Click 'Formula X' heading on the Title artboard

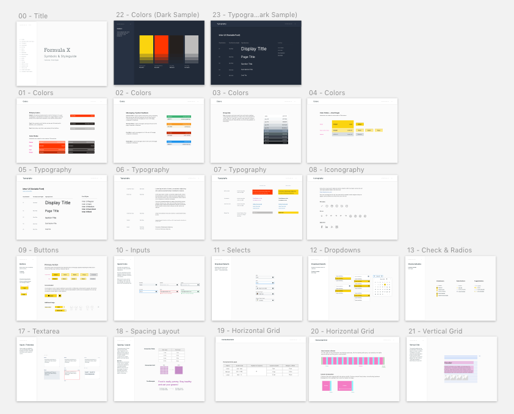click(57, 50)
